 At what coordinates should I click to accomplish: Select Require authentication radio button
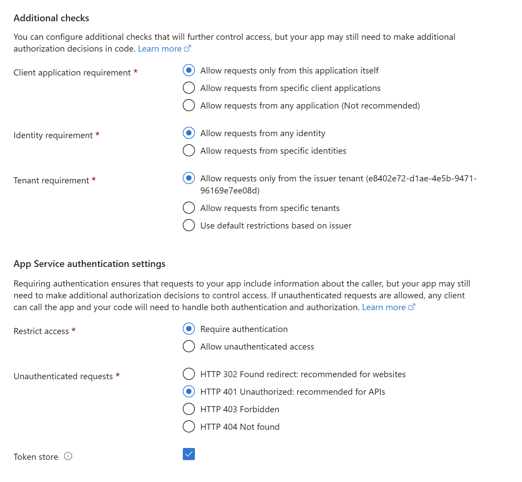(189, 329)
